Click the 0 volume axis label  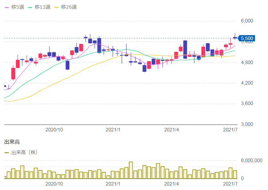coord(242,178)
